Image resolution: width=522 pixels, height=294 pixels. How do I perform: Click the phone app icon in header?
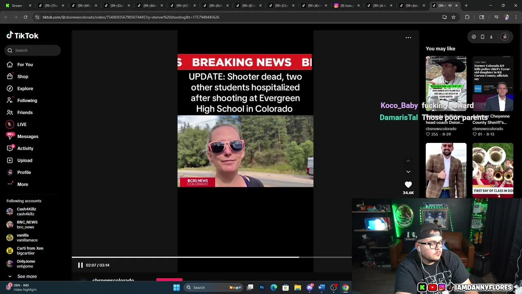pyautogui.click(x=482, y=37)
